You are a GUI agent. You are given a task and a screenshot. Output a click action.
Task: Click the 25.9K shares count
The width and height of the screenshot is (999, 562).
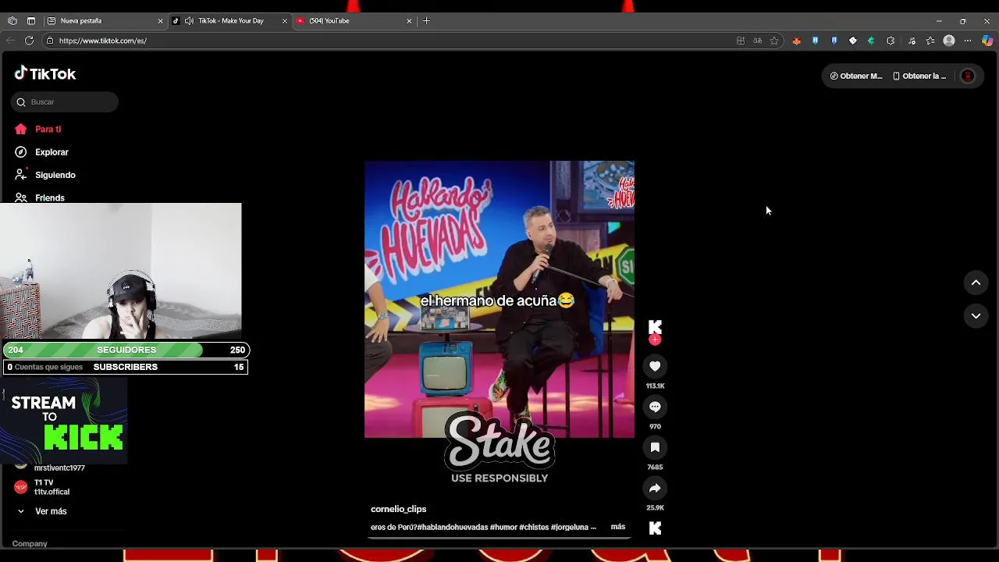coord(655,507)
